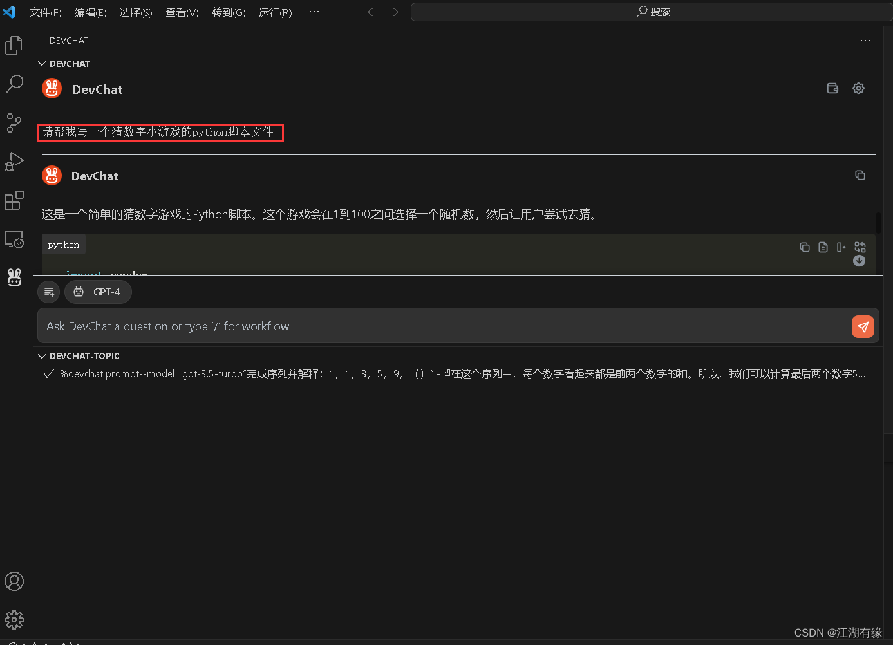Open the 文件 menu

(44, 12)
